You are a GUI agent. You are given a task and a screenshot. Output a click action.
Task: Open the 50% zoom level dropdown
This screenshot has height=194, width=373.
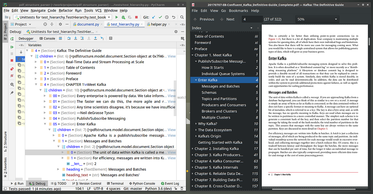click(317, 19)
